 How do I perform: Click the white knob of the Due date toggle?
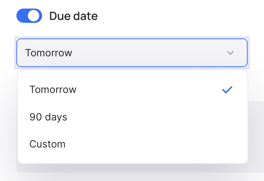click(x=35, y=16)
